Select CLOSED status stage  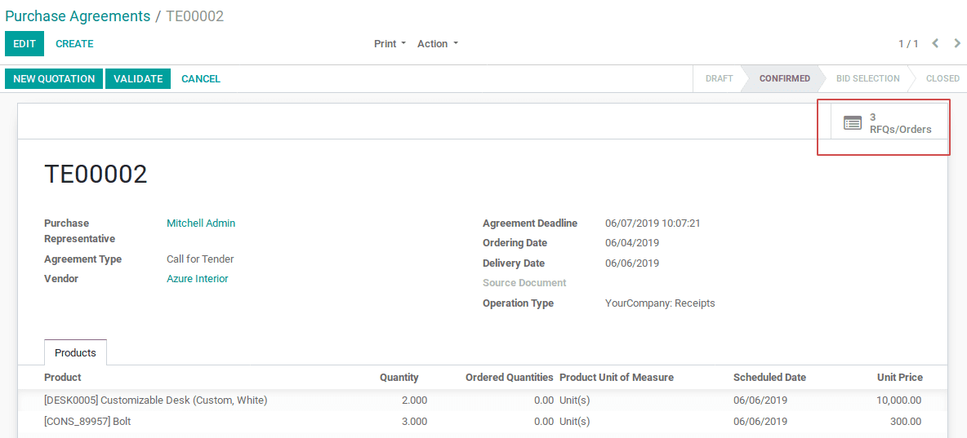942,79
